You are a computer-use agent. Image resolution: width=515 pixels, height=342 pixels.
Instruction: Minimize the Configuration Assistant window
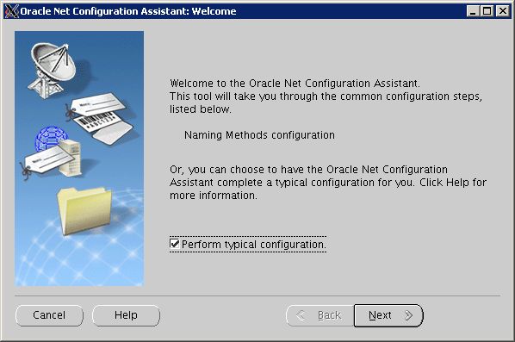point(473,11)
